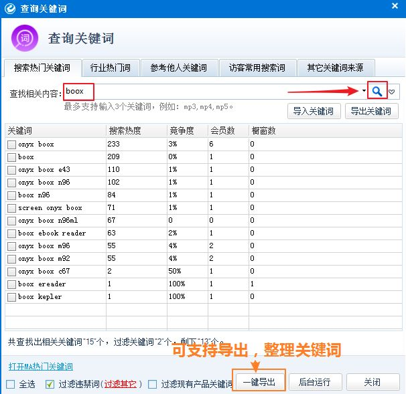Expand the chevron beside the search icon
This screenshot has height=394, width=406.
(x=392, y=92)
